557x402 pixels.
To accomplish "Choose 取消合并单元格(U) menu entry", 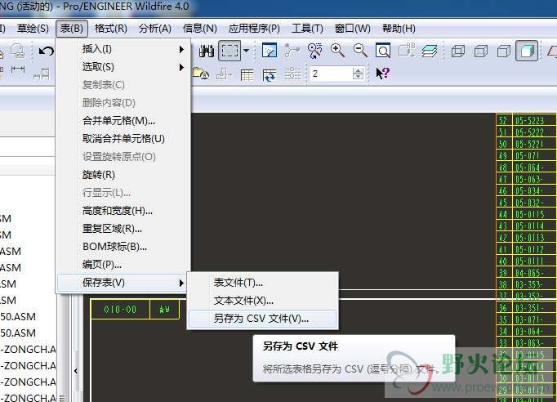I will pos(123,139).
